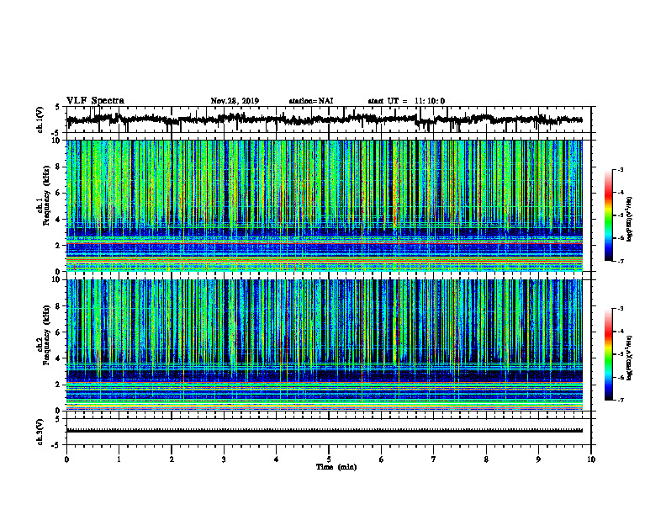666x515 pixels.
Task: Click the ch.1 voltage waveform trace
Action: pyautogui.click(x=324, y=119)
